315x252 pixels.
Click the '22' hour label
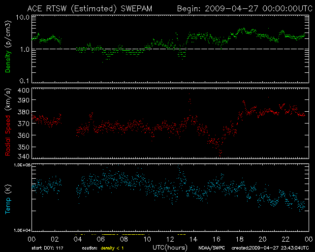285,239
